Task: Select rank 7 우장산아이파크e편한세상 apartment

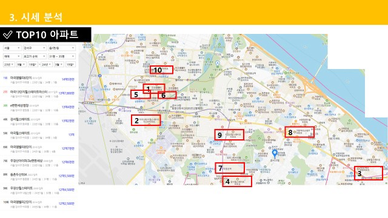Action: click(26, 161)
